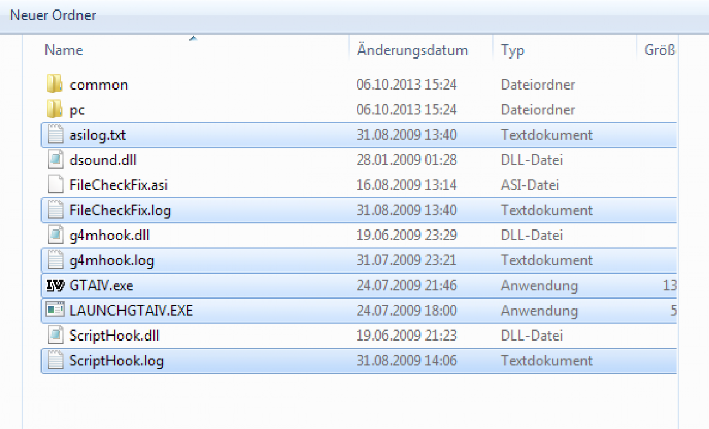
Task: Click the FileCheckFix.log file icon
Action: (55, 210)
